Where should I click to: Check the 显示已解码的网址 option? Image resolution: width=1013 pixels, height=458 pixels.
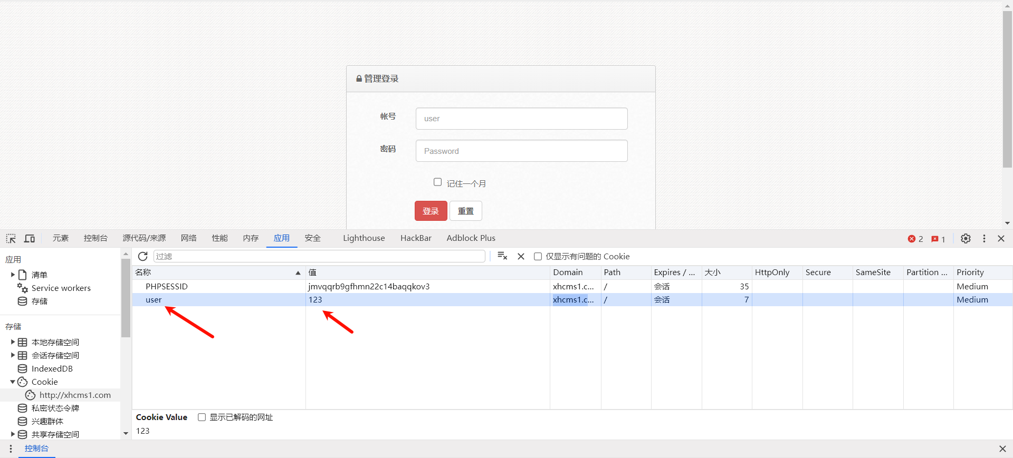202,417
